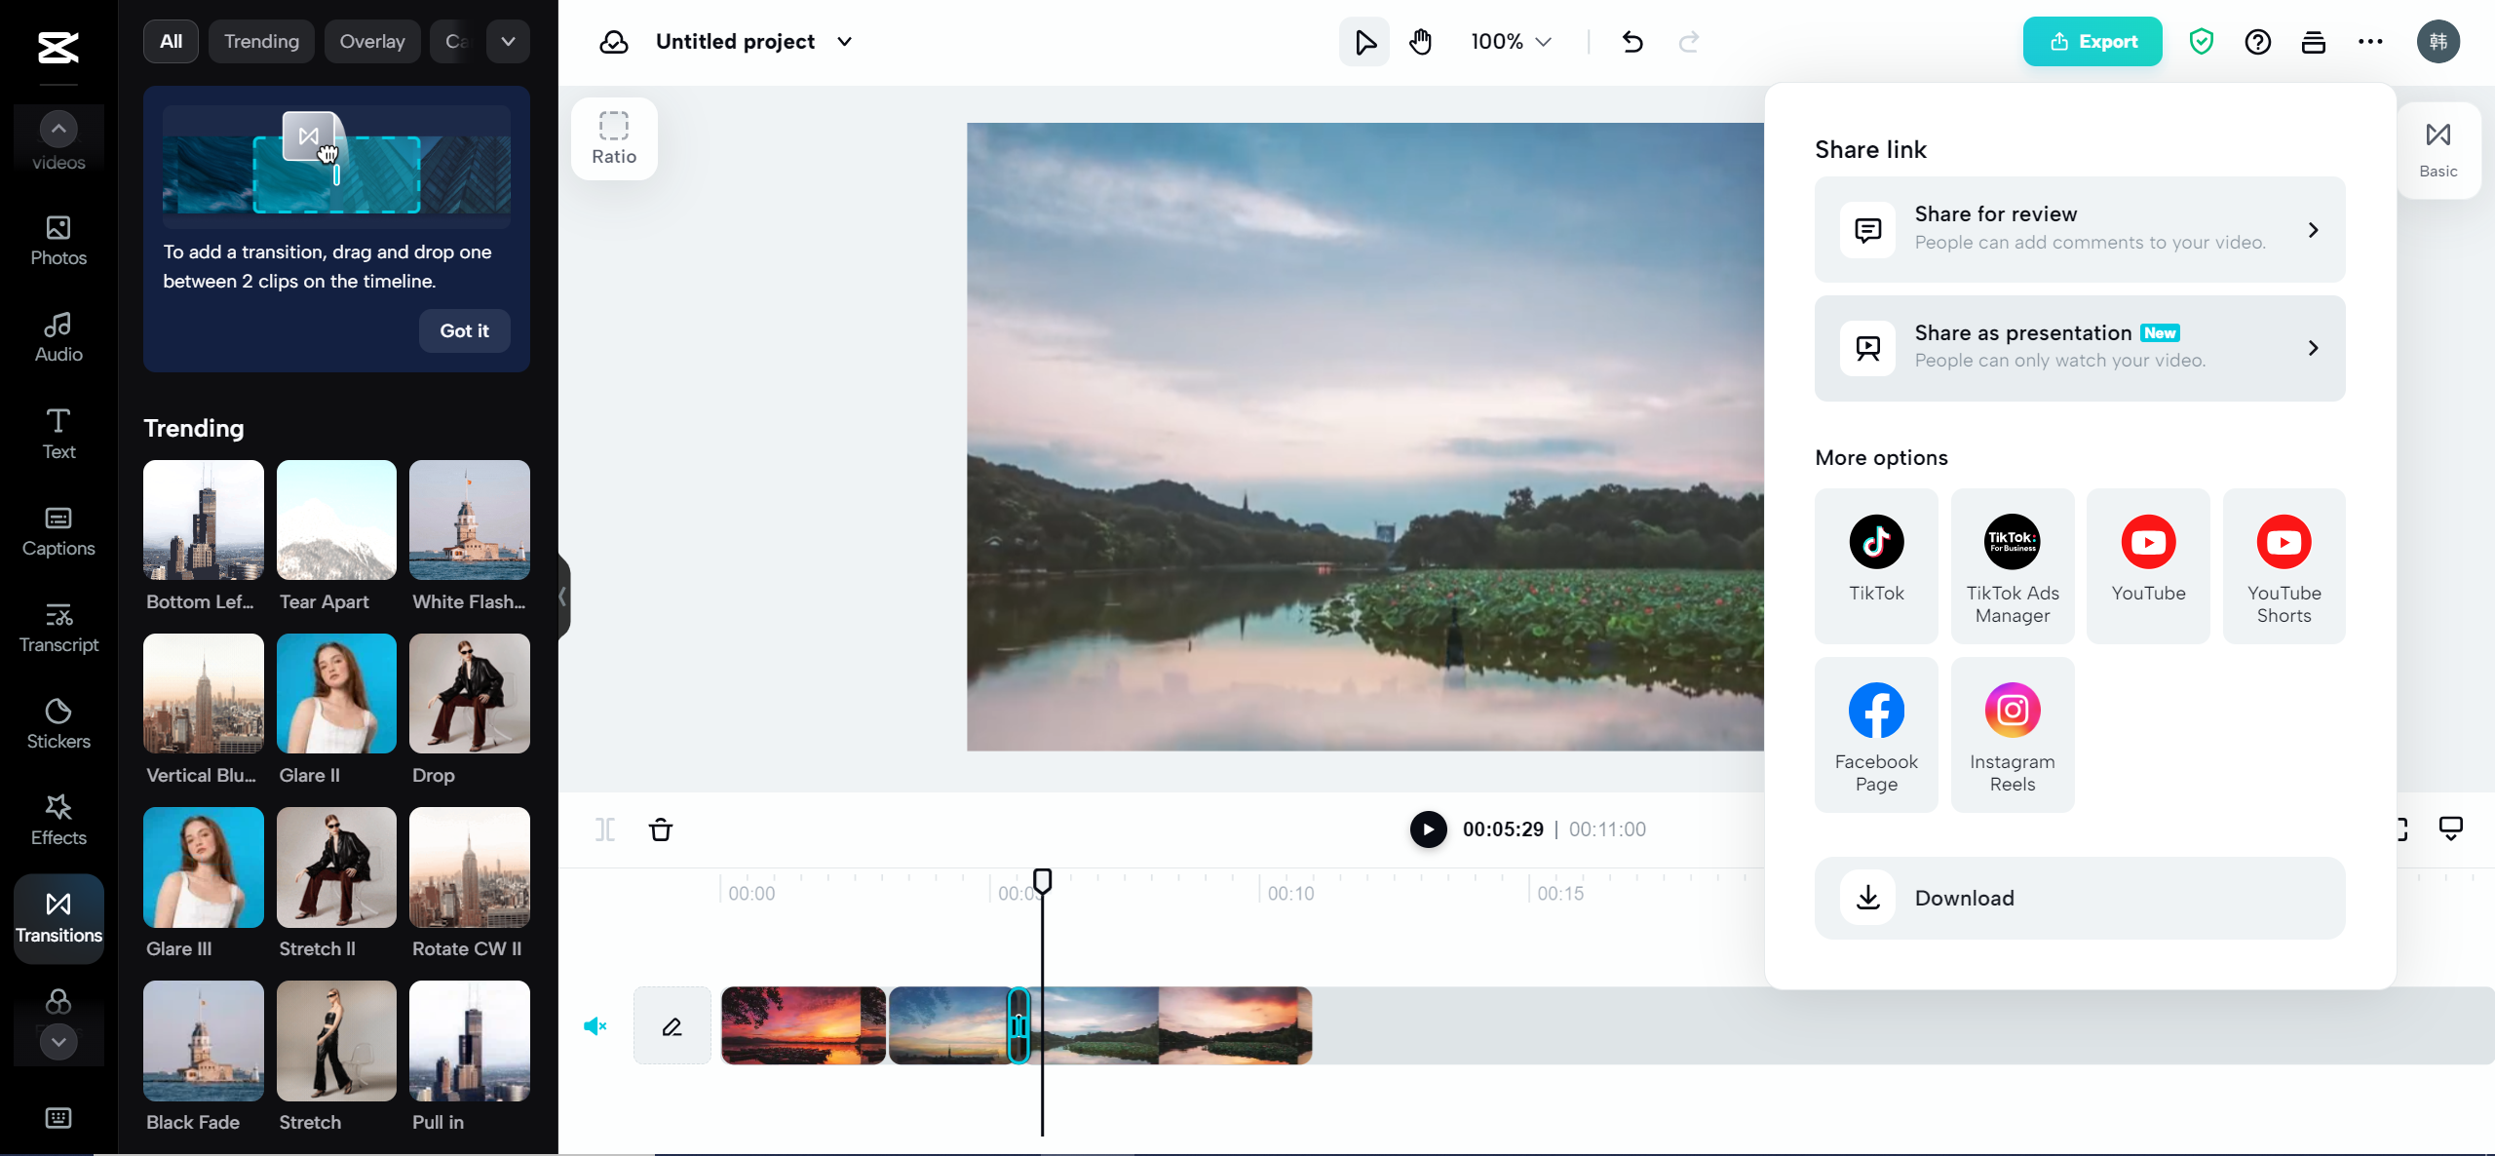Click the playhead timeline marker

[1042, 882]
